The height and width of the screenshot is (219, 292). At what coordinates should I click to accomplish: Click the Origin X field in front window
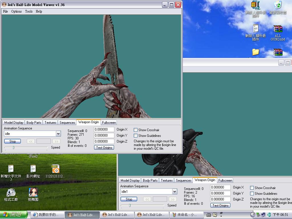104,129
